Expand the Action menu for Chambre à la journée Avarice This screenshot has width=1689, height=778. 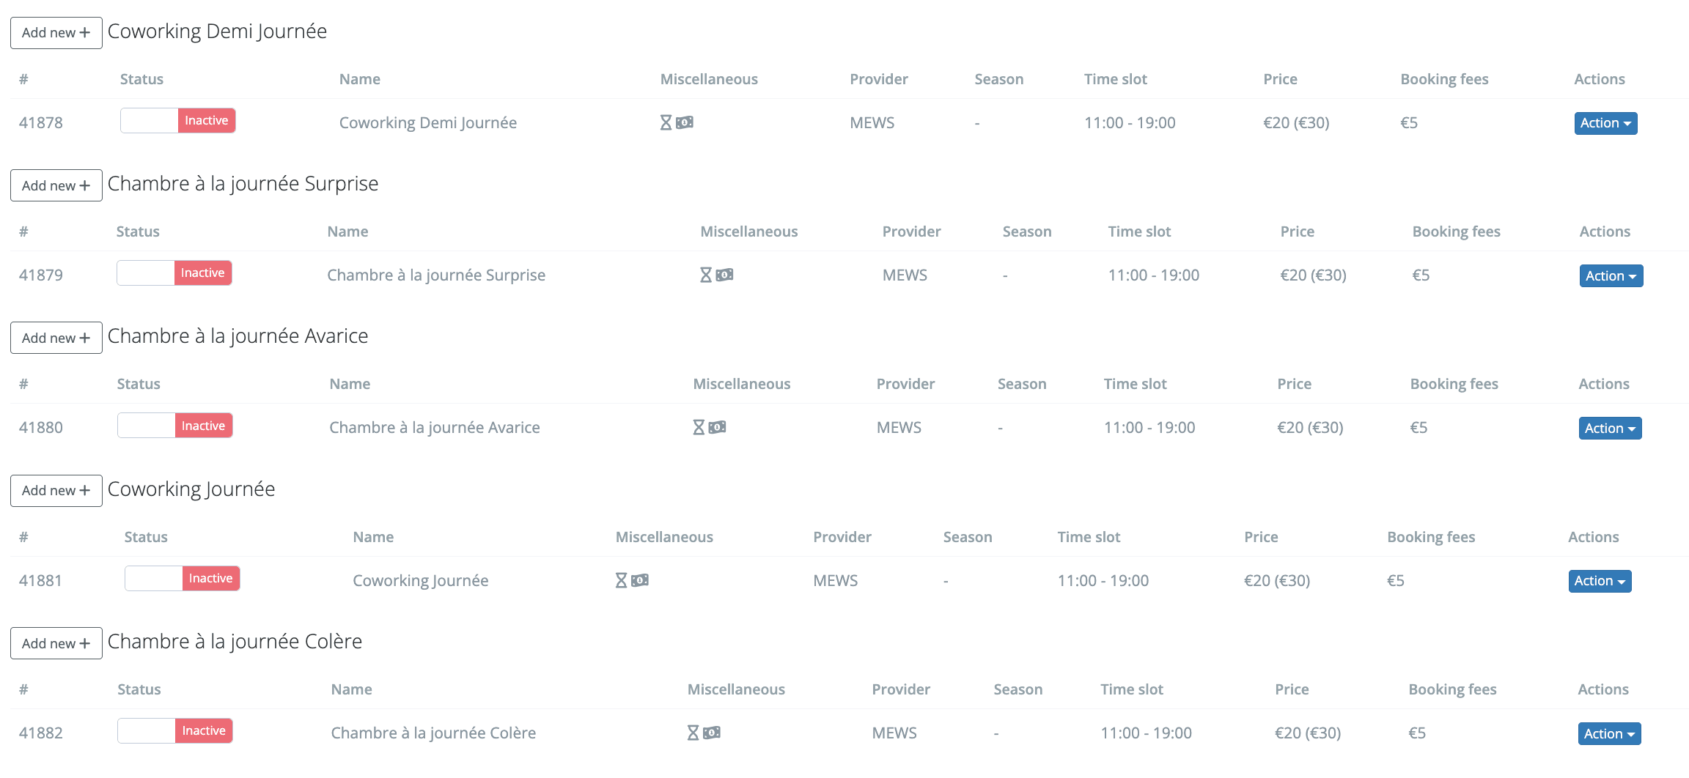[x=1610, y=428]
